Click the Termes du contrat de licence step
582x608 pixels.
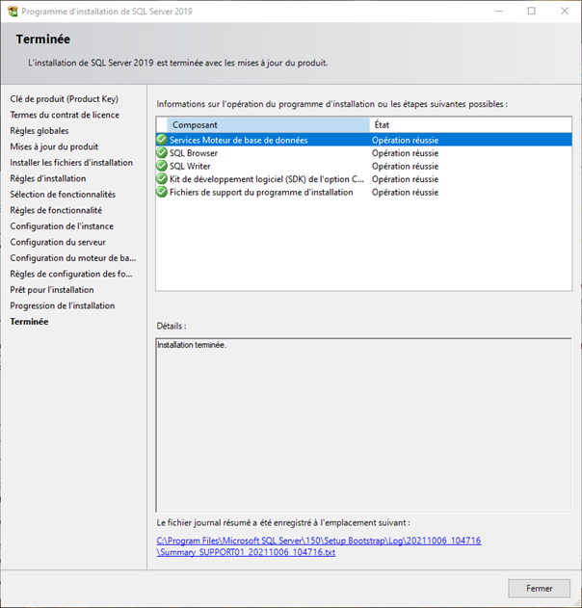point(65,115)
